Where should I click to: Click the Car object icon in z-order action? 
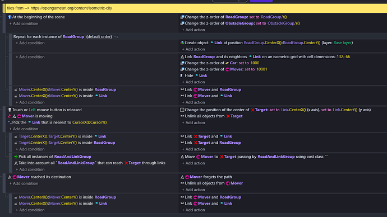[x=227, y=63]
